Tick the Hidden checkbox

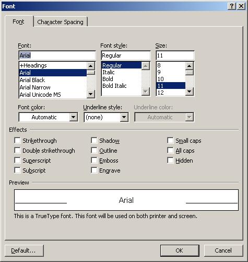coord(170,160)
